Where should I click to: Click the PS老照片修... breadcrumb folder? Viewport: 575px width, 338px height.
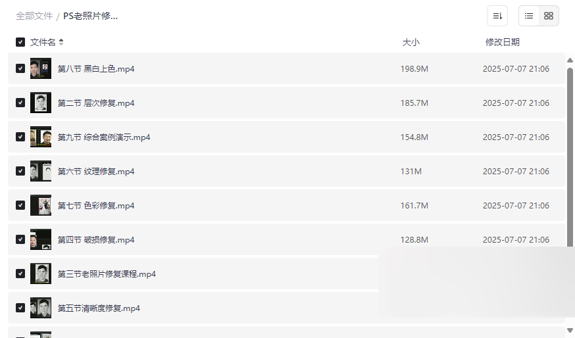(x=91, y=16)
